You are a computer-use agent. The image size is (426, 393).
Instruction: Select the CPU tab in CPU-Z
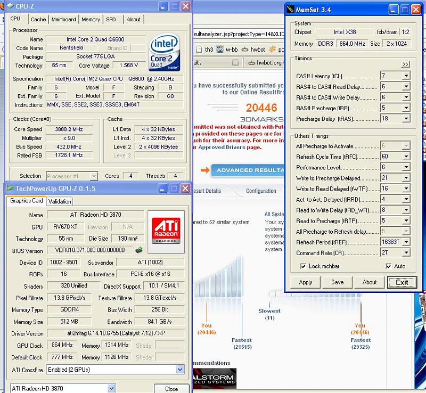(x=15, y=19)
